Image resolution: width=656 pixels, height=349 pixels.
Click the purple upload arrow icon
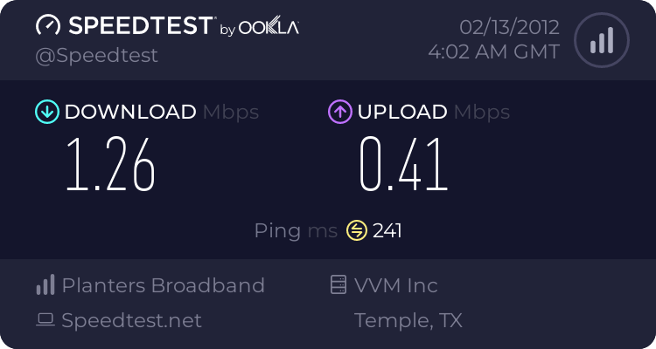point(340,112)
